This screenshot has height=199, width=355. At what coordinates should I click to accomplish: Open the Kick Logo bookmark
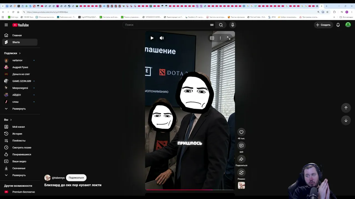[13, 17]
